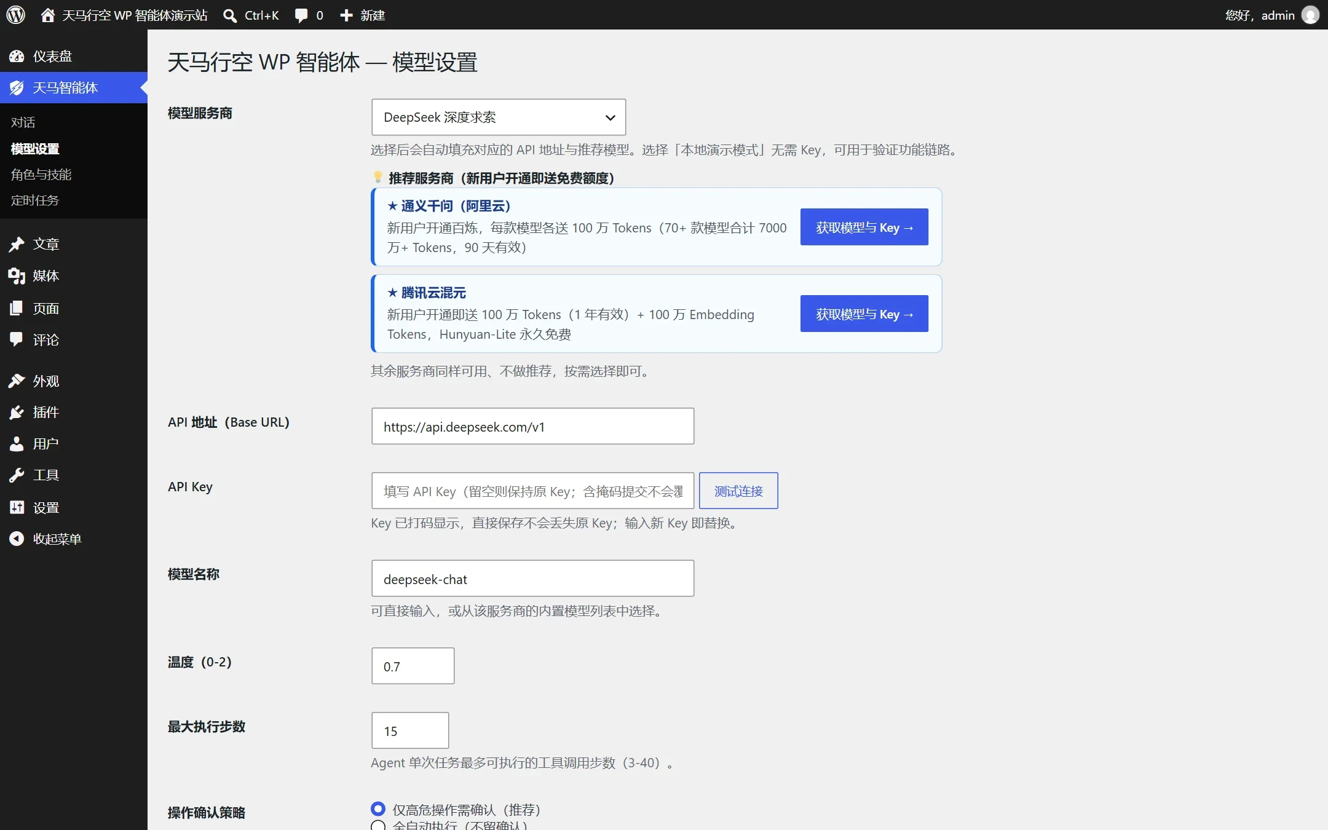Select 全自动执行 radio option
This screenshot has width=1328, height=830.
pos(378,826)
